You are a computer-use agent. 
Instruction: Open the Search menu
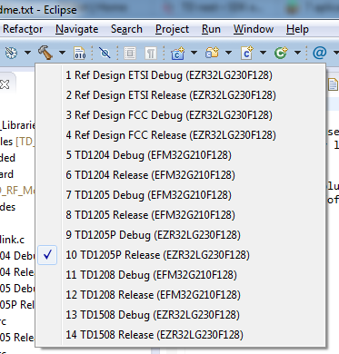tap(126, 29)
